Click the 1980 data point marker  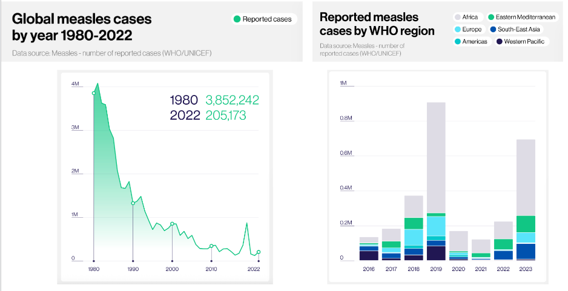[x=94, y=93]
